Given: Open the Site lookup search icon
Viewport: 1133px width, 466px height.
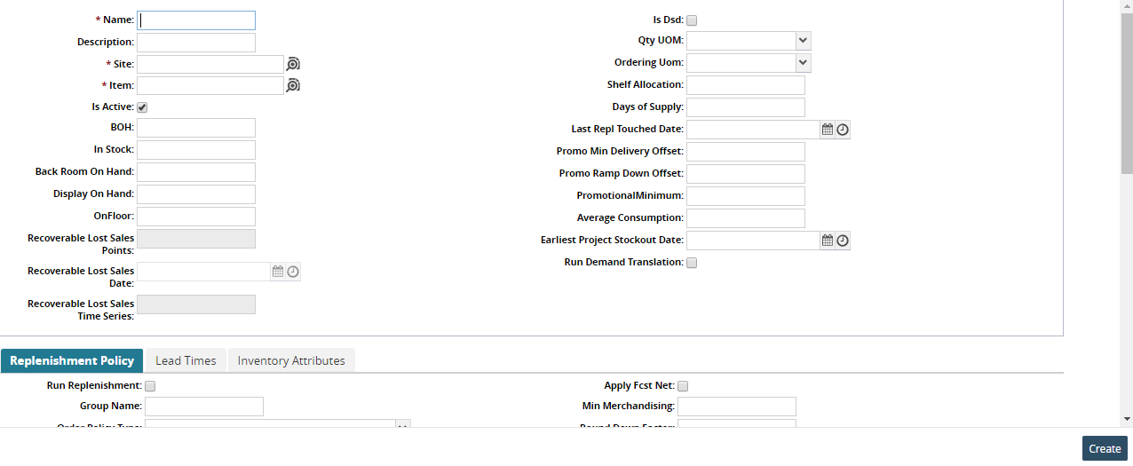Looking at the screenshot, I should pos(293,64).
